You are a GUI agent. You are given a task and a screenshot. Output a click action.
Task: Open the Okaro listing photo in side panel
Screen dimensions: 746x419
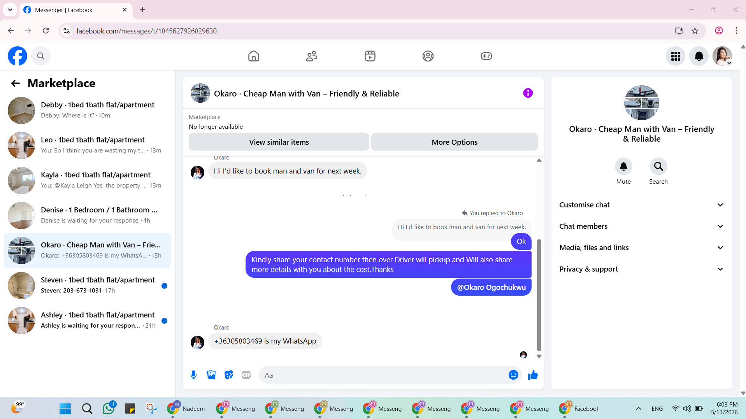pyautogui.click(x=641, y=103)
